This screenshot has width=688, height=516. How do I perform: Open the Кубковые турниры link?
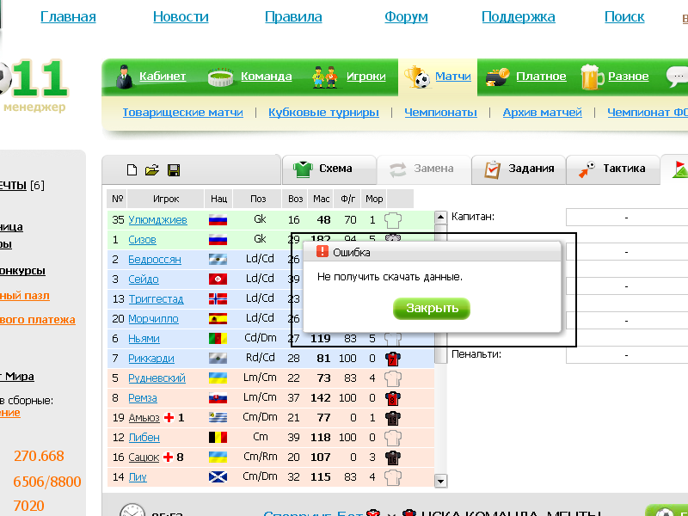click(x=323, y=112)
